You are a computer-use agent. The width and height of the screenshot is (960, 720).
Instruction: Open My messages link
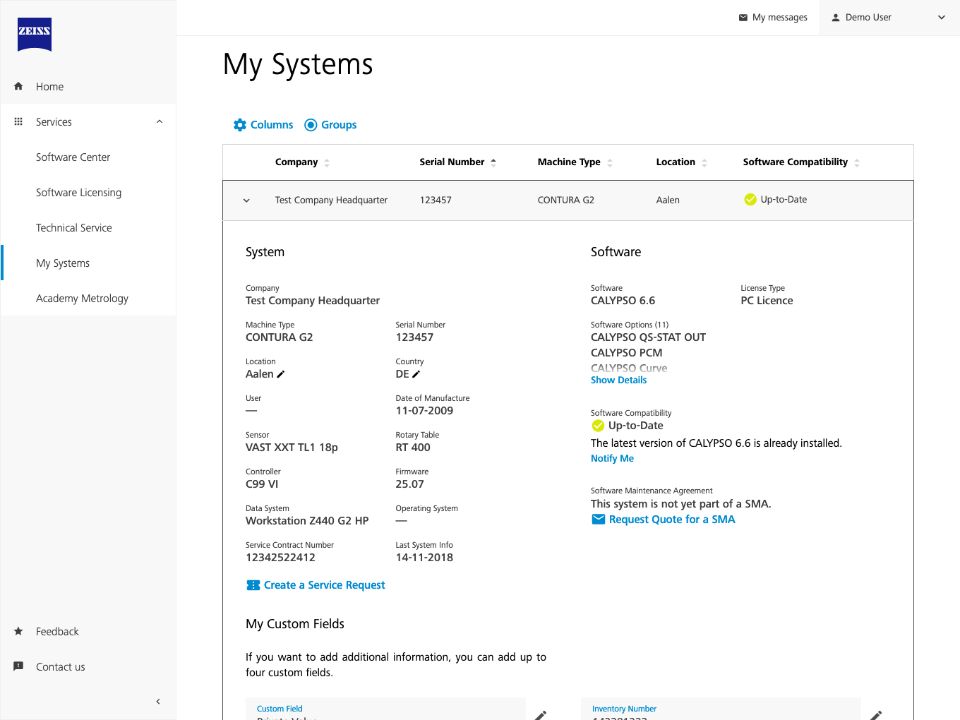[x=773, y=18]
